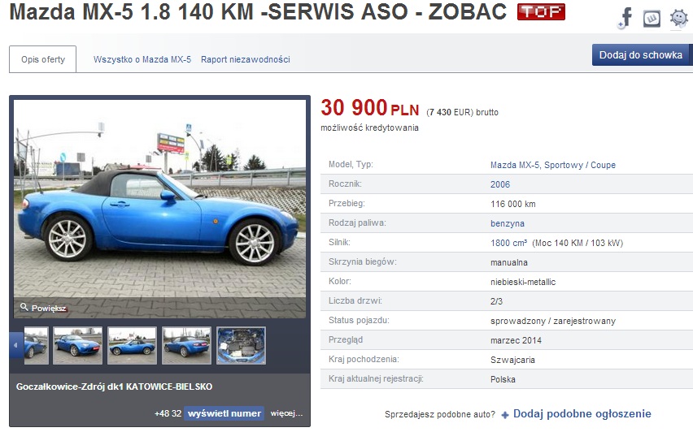Click the left arrow of thumbnail strip
The image size is (693, 432).
pos(16,345)
